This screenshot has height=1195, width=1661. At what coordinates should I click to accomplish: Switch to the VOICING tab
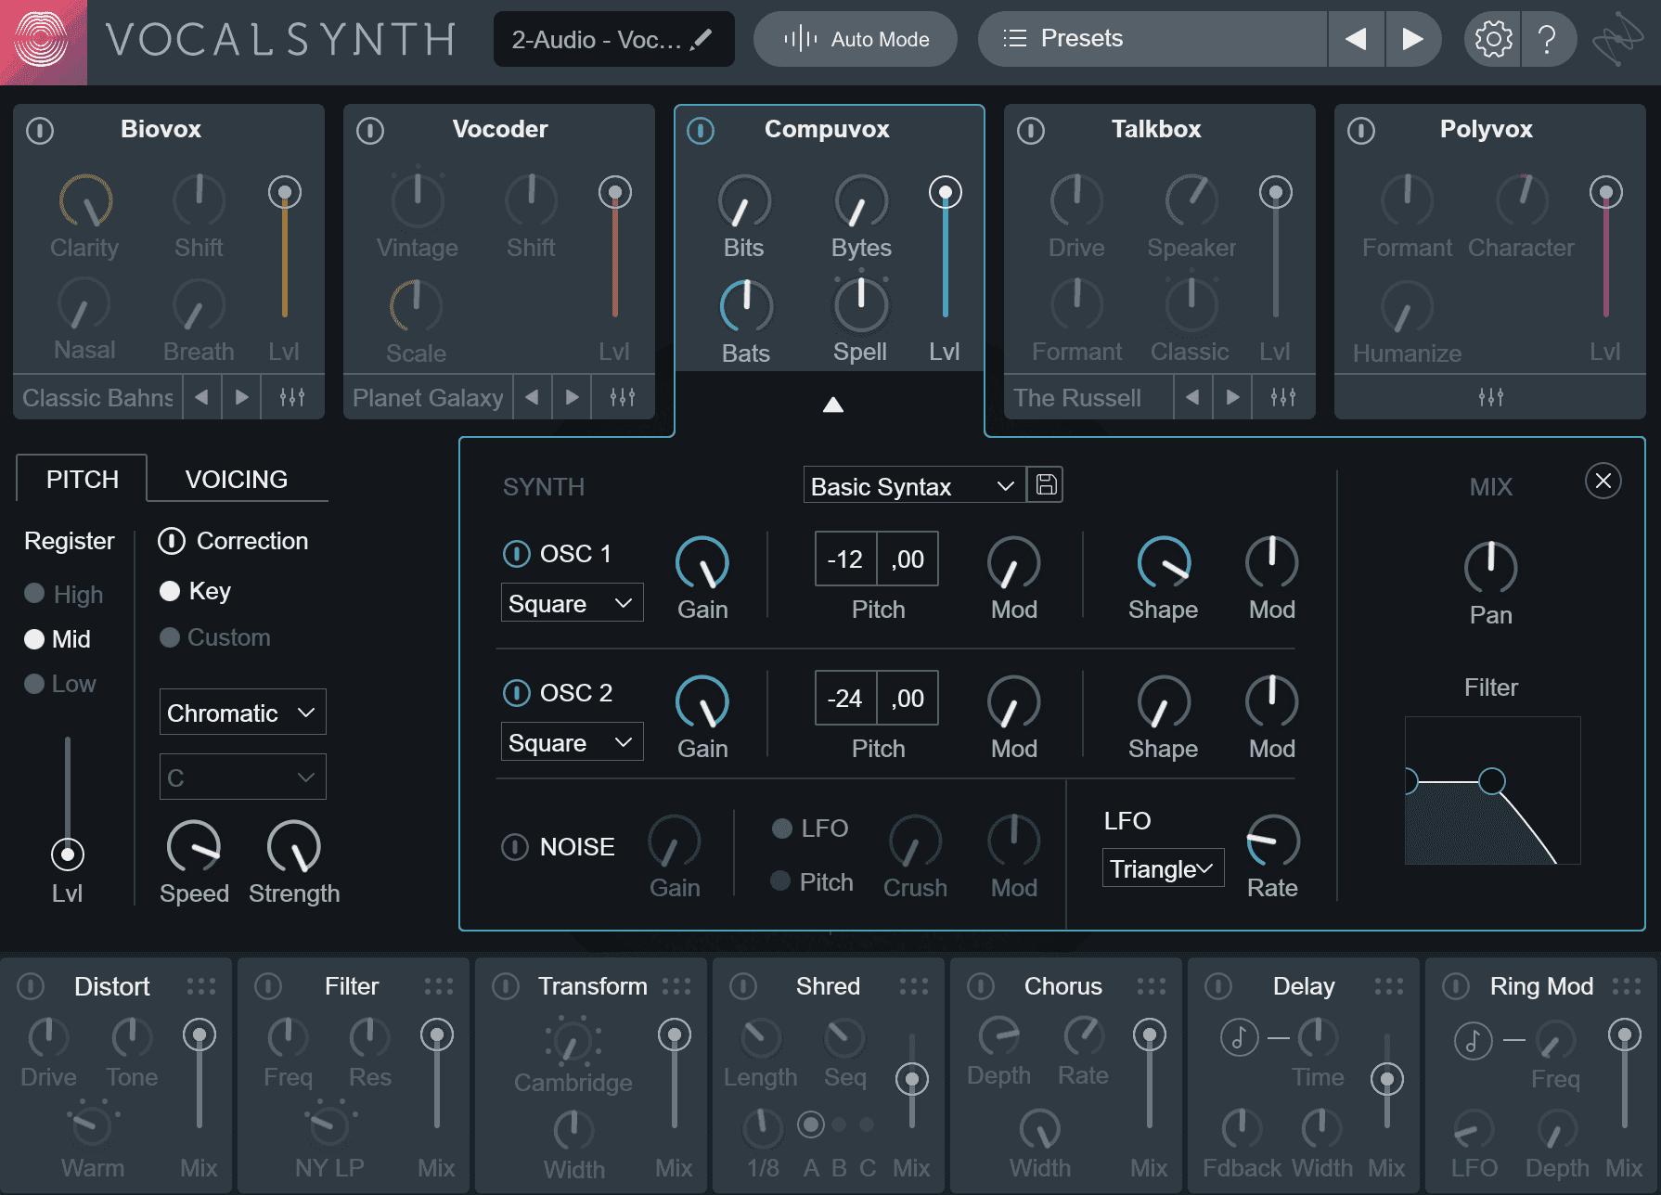click(x=237, y=479)
